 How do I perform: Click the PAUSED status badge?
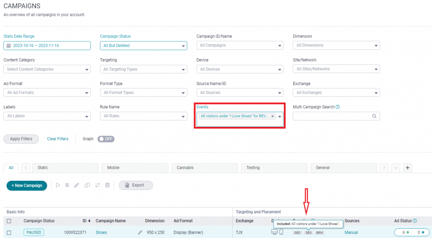click(34, 233)
